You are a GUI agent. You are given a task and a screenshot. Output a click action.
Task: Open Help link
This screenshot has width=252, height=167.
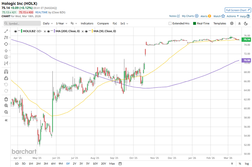245,16
